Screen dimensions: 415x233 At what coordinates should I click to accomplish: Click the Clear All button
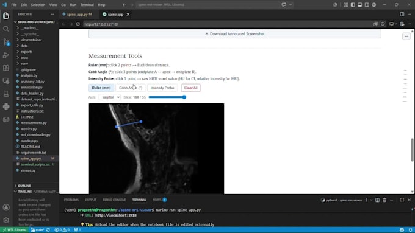[190, 88]
